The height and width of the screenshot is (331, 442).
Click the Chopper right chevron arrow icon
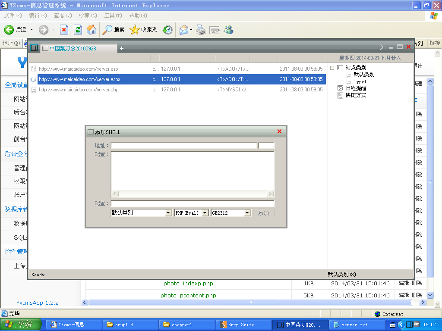pos(382,47)
